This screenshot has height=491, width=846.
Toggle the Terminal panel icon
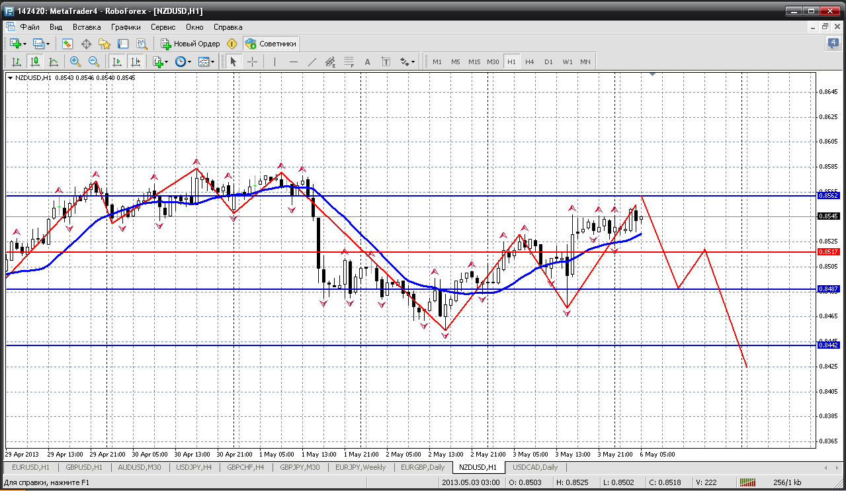point(123,44)
